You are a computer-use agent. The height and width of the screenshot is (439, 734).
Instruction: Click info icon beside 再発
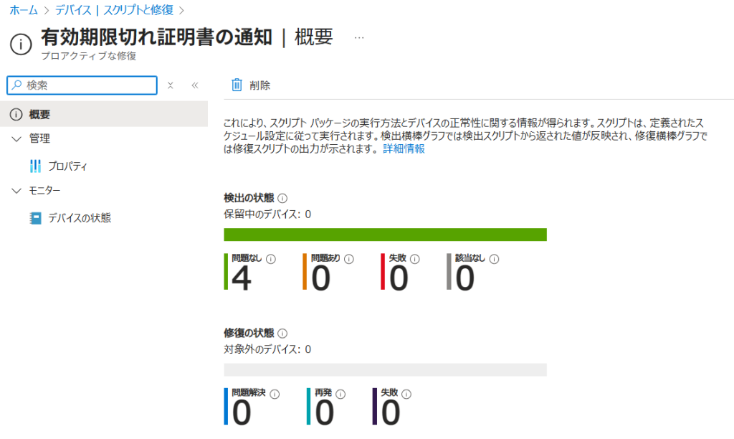coord(340,394)
